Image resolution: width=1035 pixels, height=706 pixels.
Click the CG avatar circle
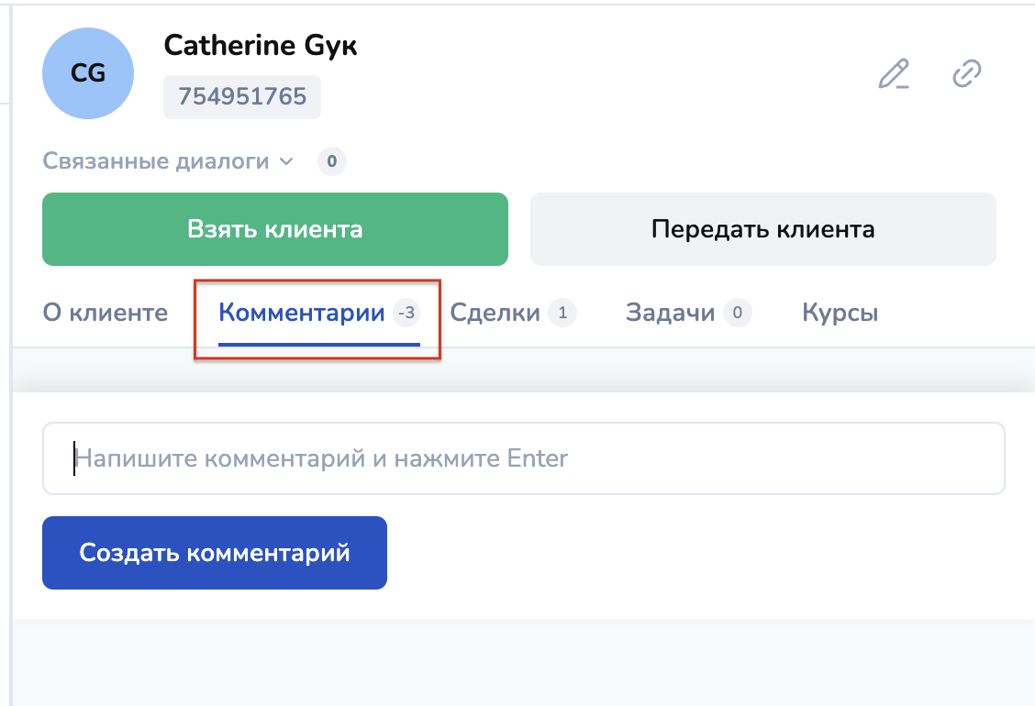(88, 73)
